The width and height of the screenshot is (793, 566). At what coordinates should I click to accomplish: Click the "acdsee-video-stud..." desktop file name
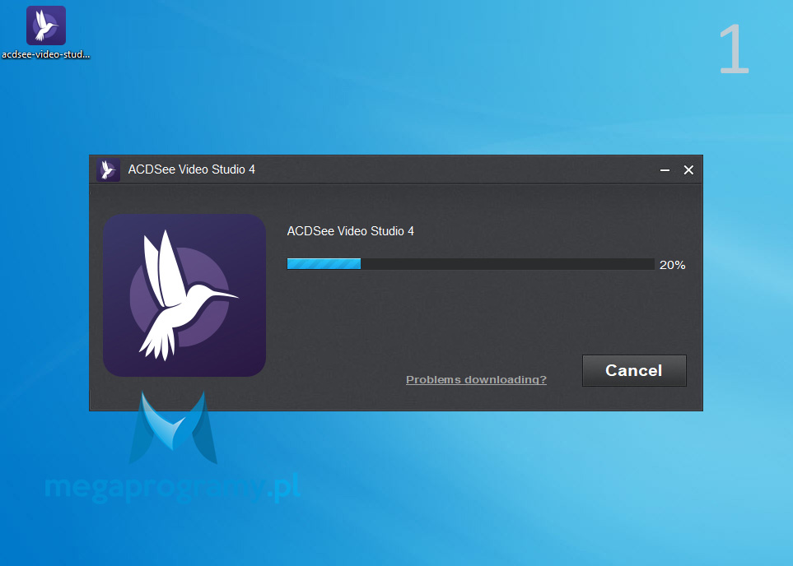tap(46, 54)
